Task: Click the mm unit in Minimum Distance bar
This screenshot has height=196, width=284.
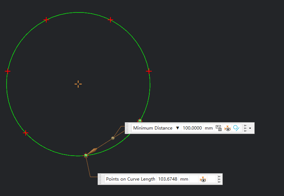Action: point(209,128)
